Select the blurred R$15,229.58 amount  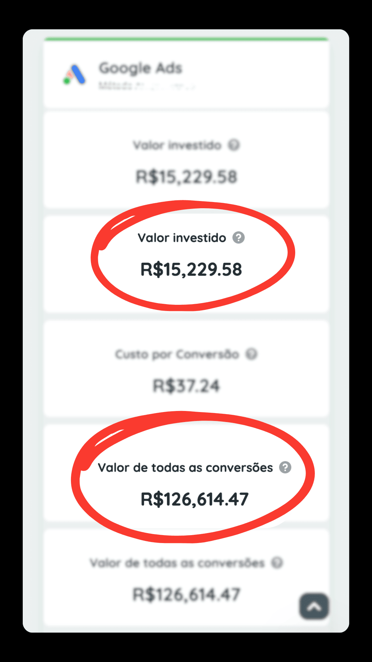[x=186, y=177]
